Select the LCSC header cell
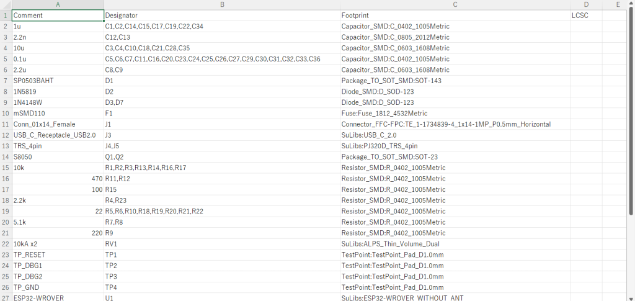 pos(586,16)
